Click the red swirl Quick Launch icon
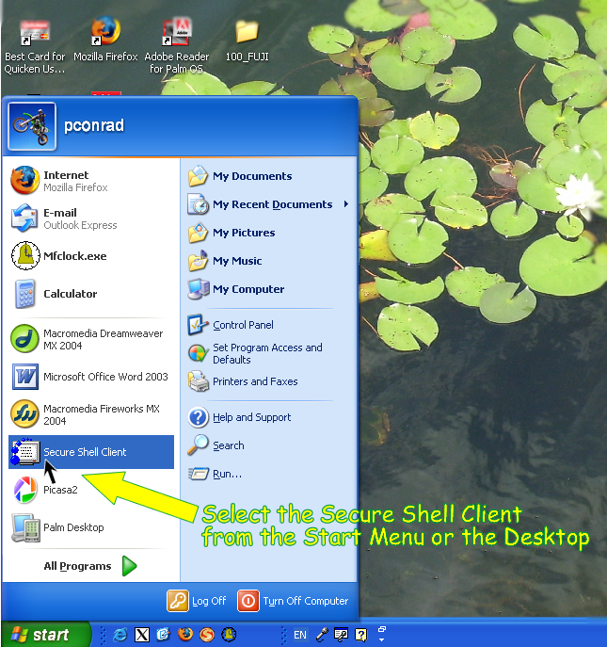 (x=207, y=634)
